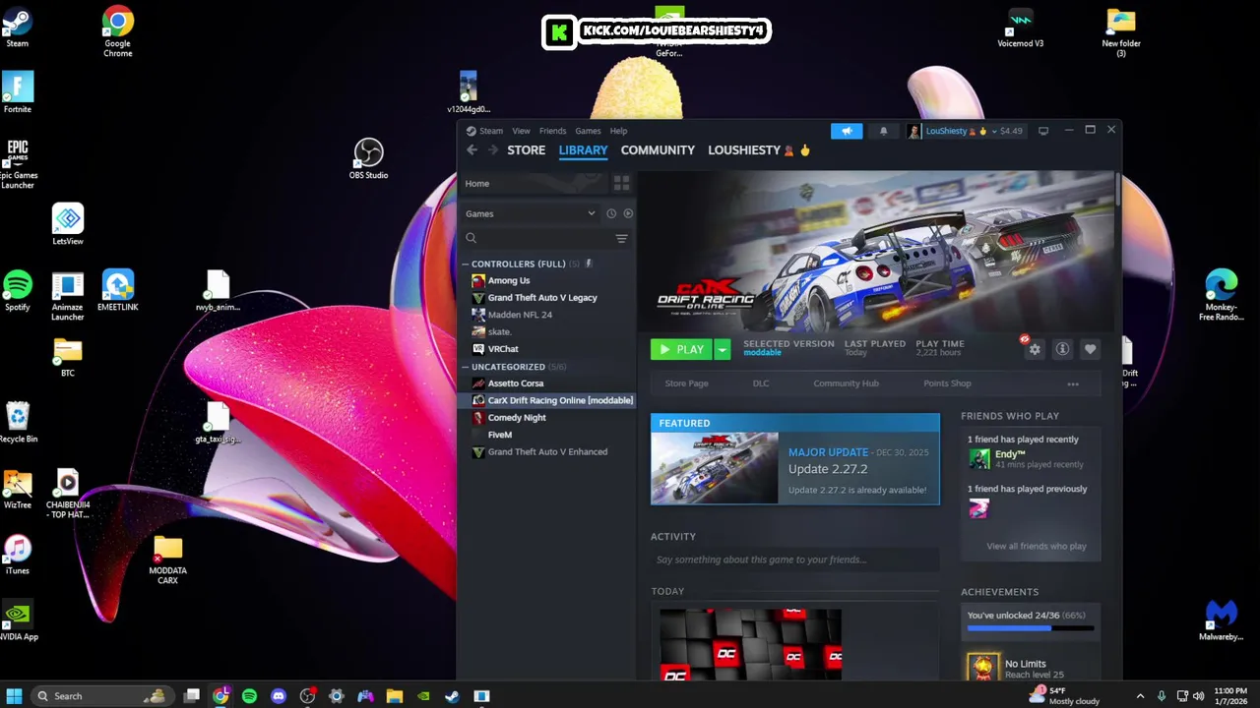The width and height of the screenshot is (1260, 708).
Task: Open the LOUSHIESTY profile tab
Action: point(758,150)
